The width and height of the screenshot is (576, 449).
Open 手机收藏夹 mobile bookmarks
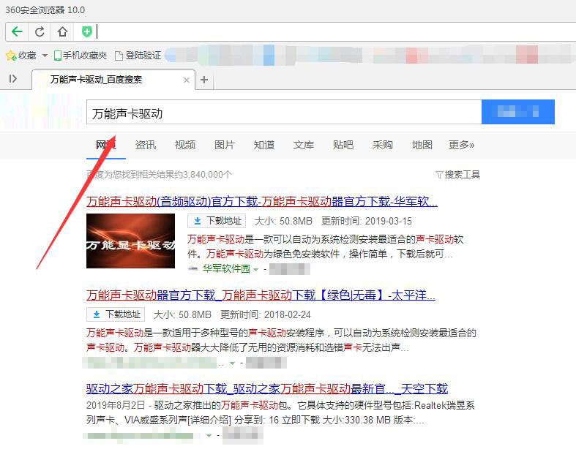click(80, 56)
